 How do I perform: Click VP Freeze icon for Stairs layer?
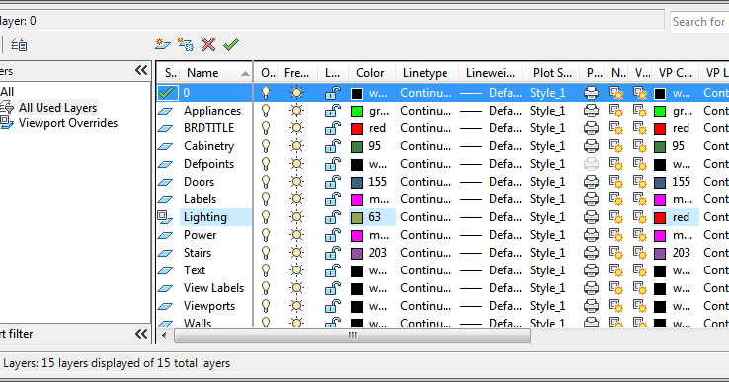click(x=640, y=253)
